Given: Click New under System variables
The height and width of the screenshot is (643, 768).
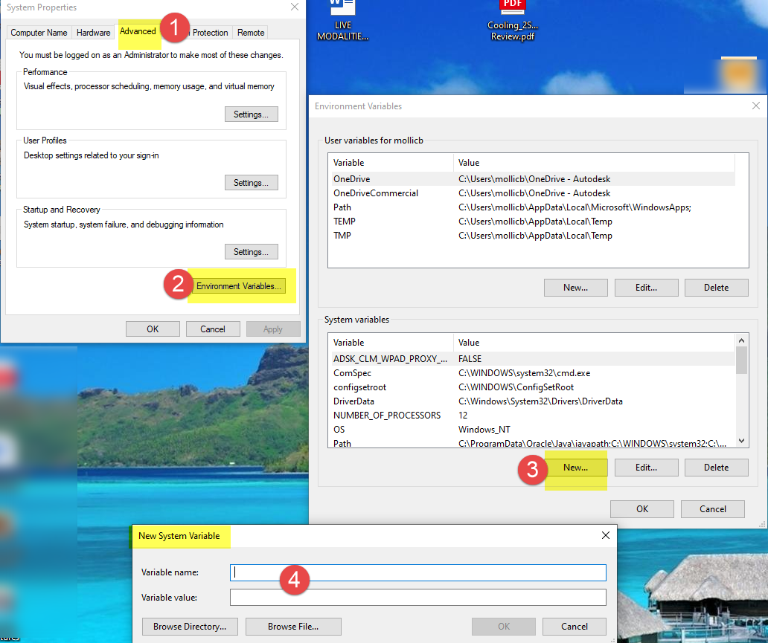Looking at the screenshot, I should click(x=575, y=467).
